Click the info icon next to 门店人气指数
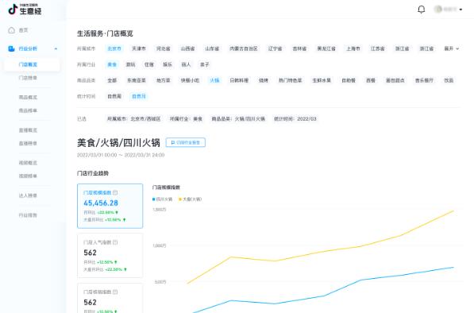This screenshot has width=474, height=313. point(115,242)
